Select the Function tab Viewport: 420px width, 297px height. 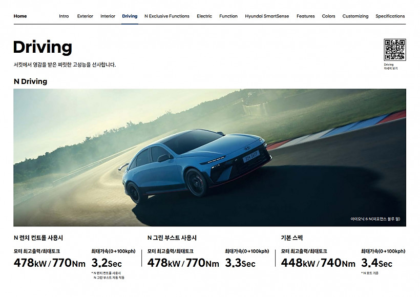click(228, 16)
